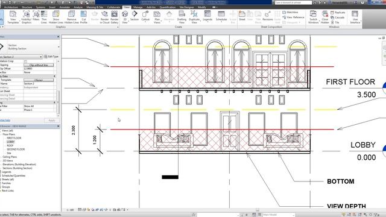This screenshot has height=217, width=386.
Task: Replicate the current window
Action: point(338,12)
